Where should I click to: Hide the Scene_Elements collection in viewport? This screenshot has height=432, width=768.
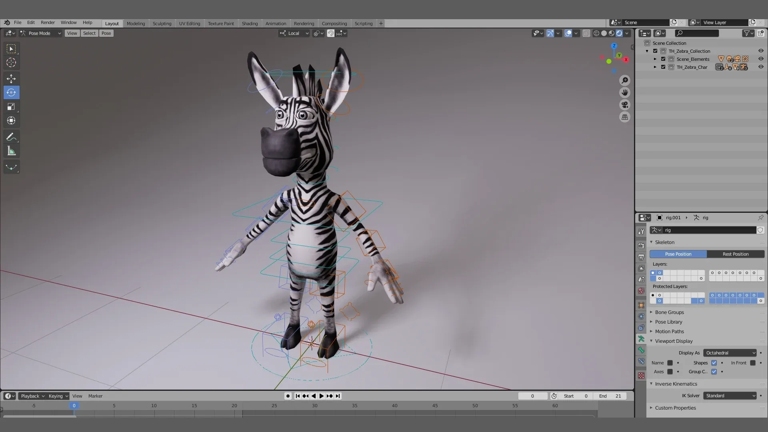click(761, 59)
